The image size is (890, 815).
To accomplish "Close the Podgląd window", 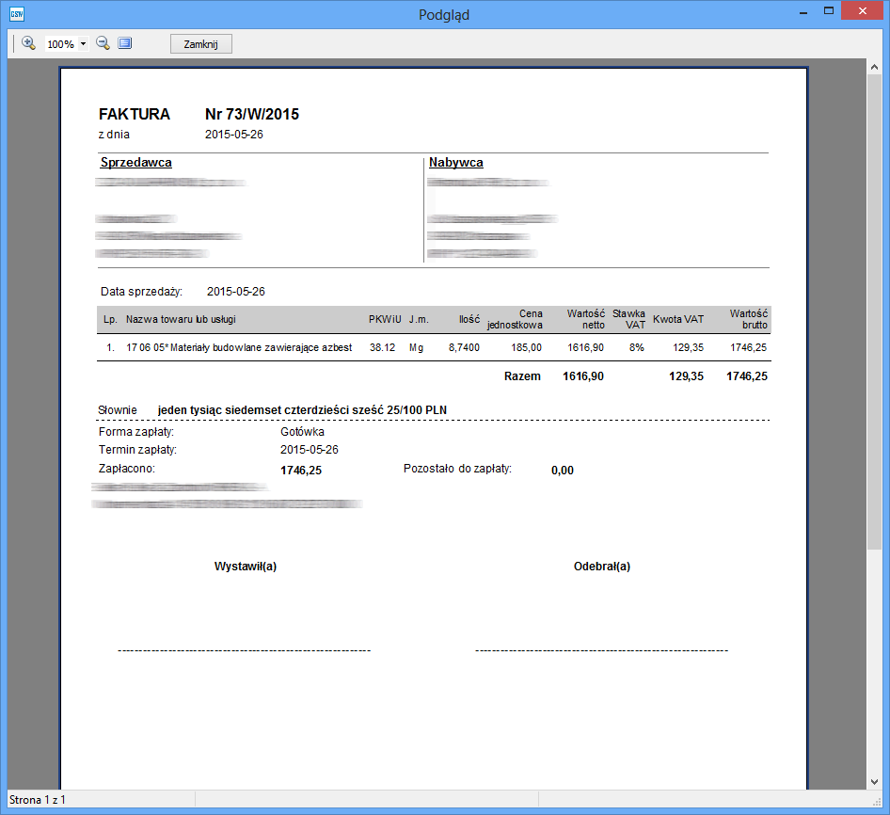I will click(862, 11).
